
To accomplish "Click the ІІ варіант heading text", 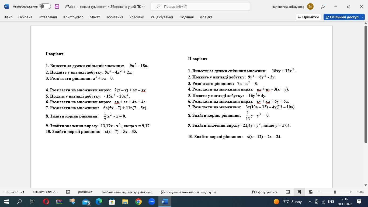I will tap(197, 59).
